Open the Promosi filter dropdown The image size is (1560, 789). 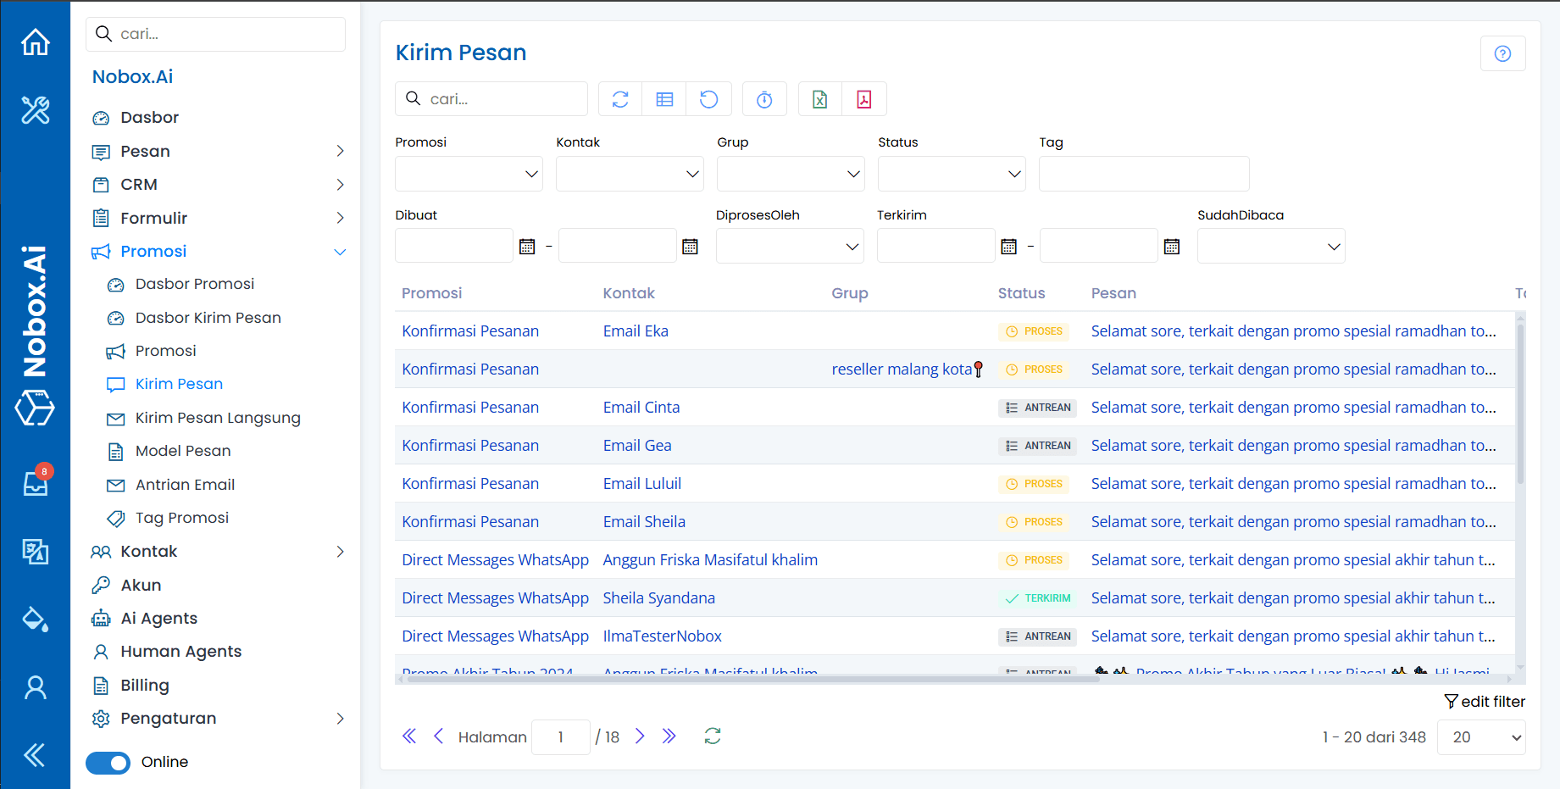click(469, 174)
